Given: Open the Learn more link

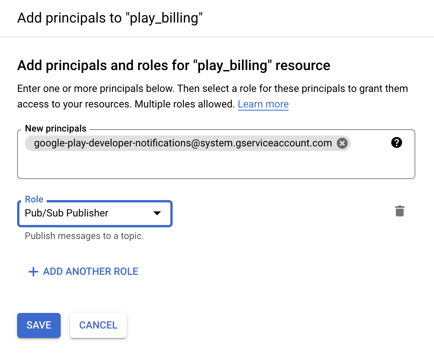Looking at the screenshot, I should click(263, 104).
